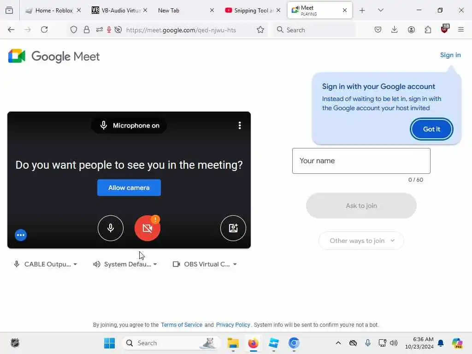The width and height of the screenshot is (472, 354).
Task: Focus the Firefox Search box
Action: [x=314, y=30]
